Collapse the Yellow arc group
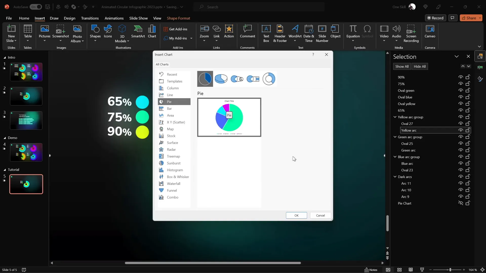486x273 pixels. 395,117
